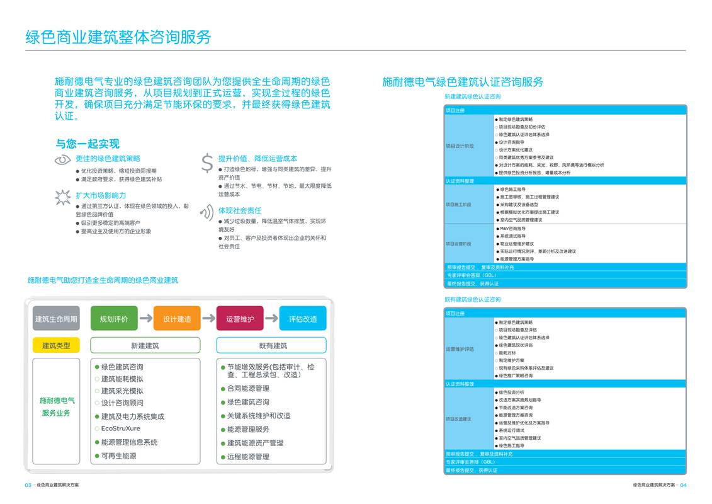Viewport: 712px width, 504px height.
Task: Click the dollar sign icon beside 提升价值、降低运营成本
Action: 207,163
